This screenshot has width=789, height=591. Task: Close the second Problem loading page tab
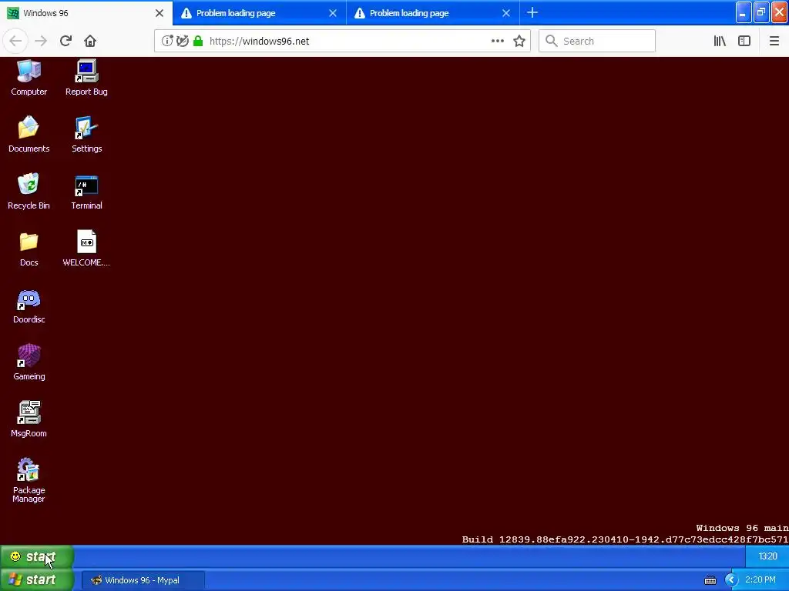click(x=506, y=13)
